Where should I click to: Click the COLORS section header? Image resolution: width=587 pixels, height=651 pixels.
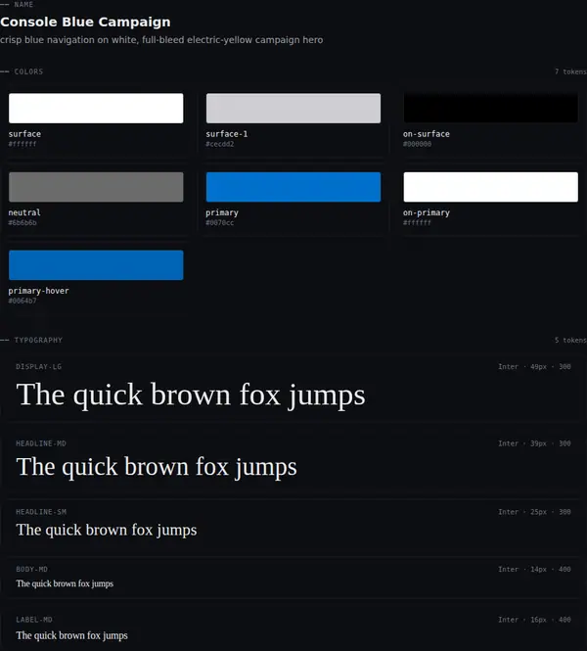point(28,71)
